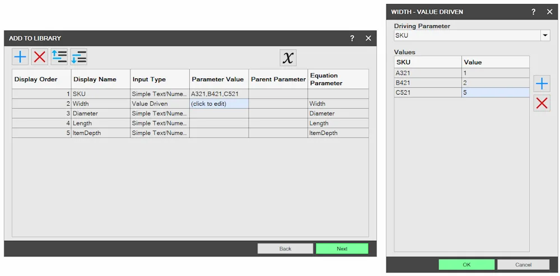
Task: Open the Driving Parameter dropdown arrow
Action: (x=545, y=35)
